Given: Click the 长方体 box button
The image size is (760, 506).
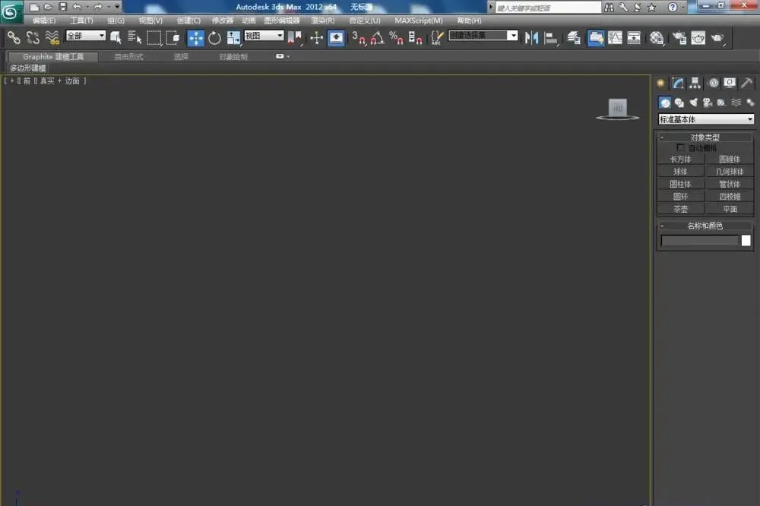Looking at the screenshot, I should click(680, 159).
